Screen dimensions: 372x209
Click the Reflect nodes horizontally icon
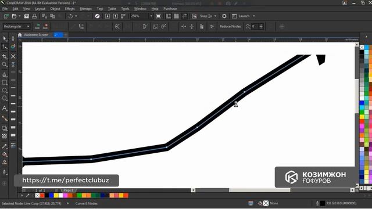pyautogui.click(x=184, y=27)
